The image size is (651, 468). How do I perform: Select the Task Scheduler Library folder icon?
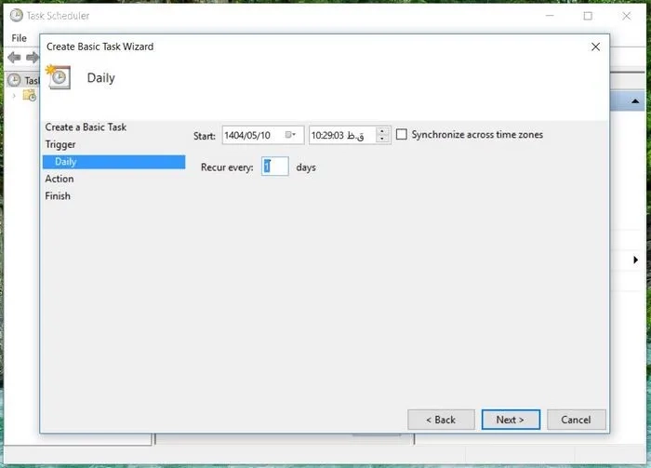tap(30, 96)
